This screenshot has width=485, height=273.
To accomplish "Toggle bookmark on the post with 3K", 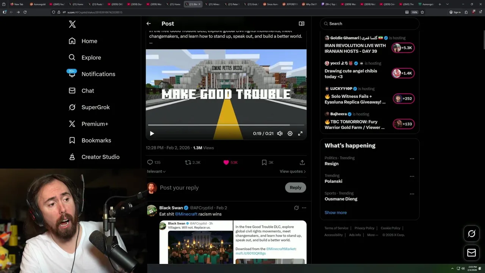I will click(268, 162).
